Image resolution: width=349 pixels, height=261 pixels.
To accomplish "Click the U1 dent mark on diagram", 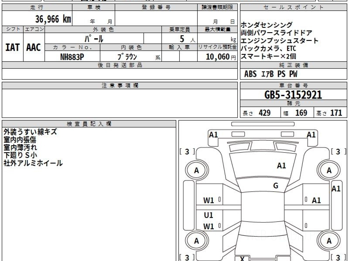I will pos(208,215).
